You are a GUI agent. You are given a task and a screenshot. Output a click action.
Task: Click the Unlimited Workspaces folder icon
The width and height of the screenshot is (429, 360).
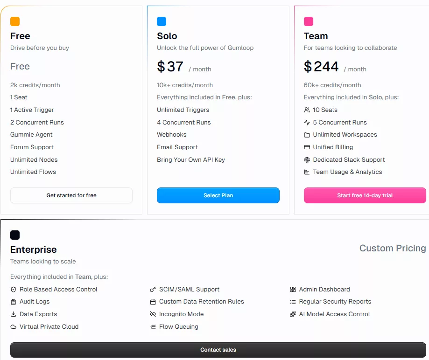pos(307,135)
